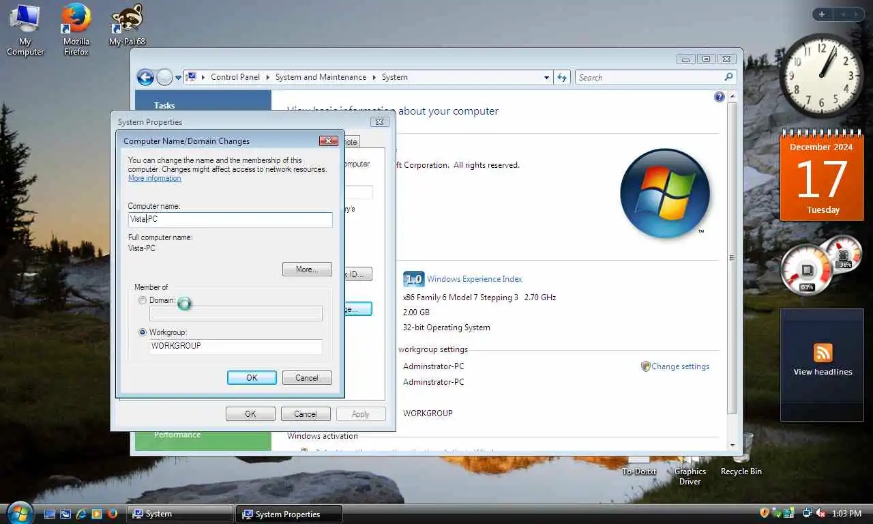Click Cancel at bottom of System Properties

tap(306, 414)
